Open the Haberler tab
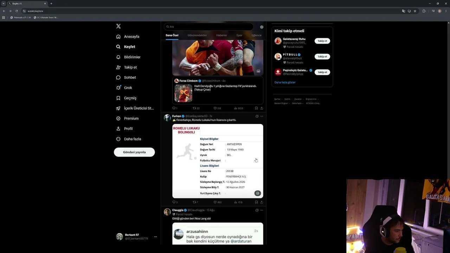This screenshot has height=253, width=450. [221, 35]
